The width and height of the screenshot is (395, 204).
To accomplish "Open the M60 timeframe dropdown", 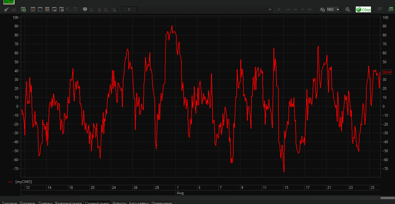I will point(333,10).
